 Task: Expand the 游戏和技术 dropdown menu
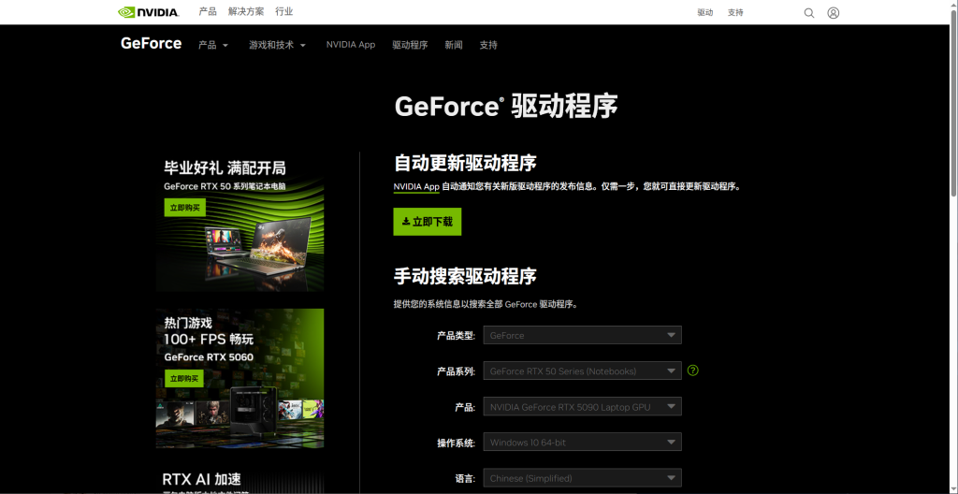point(277,45)
